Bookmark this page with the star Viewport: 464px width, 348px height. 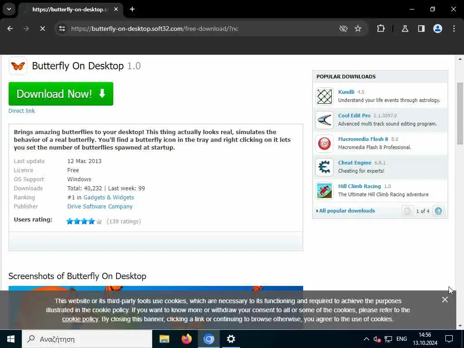[x=358, y=29]
